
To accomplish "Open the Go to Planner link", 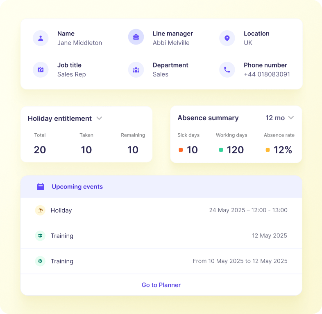I will click(161, 285).
